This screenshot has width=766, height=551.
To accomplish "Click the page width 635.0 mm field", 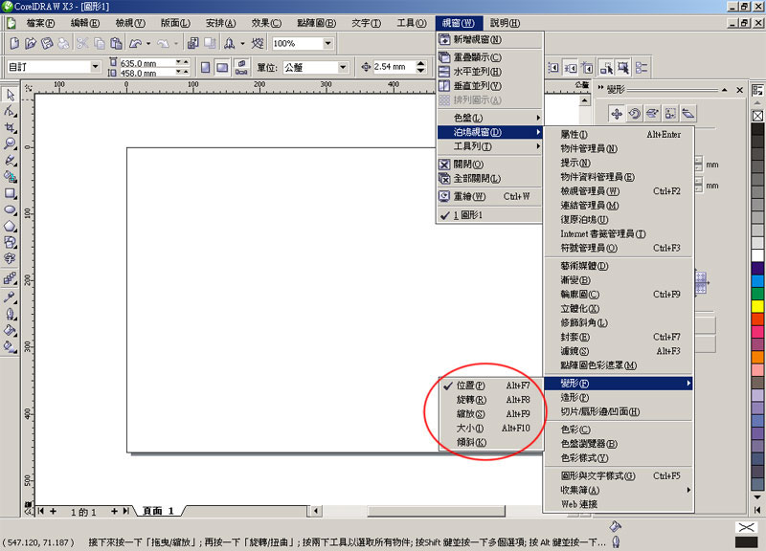I will [147, 63].
